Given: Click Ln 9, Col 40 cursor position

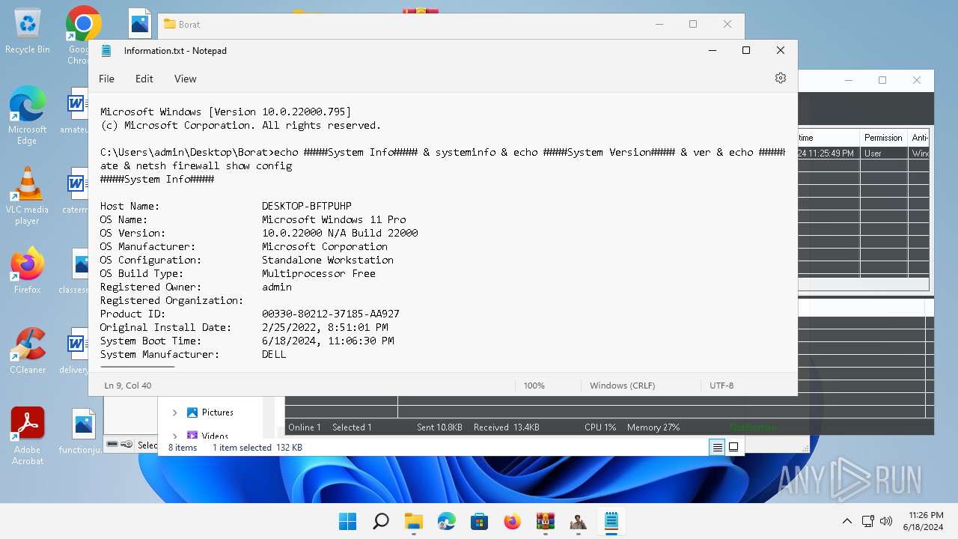Looking at the screenshot, I should (x=128, y=386).
